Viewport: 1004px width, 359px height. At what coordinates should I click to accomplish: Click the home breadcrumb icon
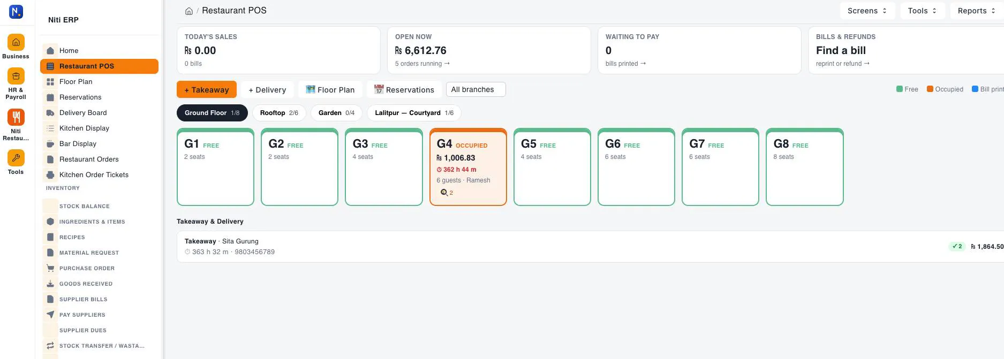(x=189, y=11)
